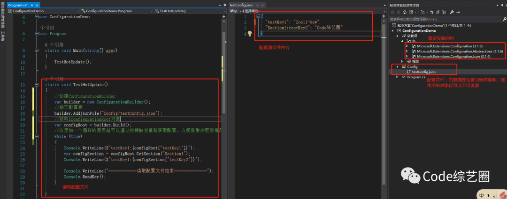This screenshot has height=199, width=507.
Task: Click the editor split handle icon
Action: click(224, 16)
